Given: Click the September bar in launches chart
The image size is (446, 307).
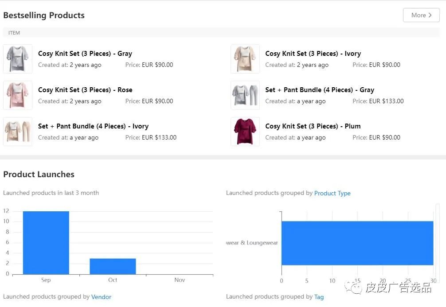Looking at the screenshot, I should pyautogui.click(x=46, y=243).
